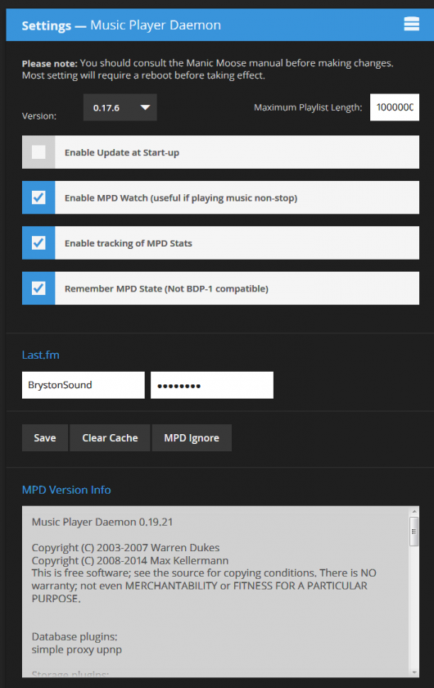Click the Clear Cache button

[111, 438]
